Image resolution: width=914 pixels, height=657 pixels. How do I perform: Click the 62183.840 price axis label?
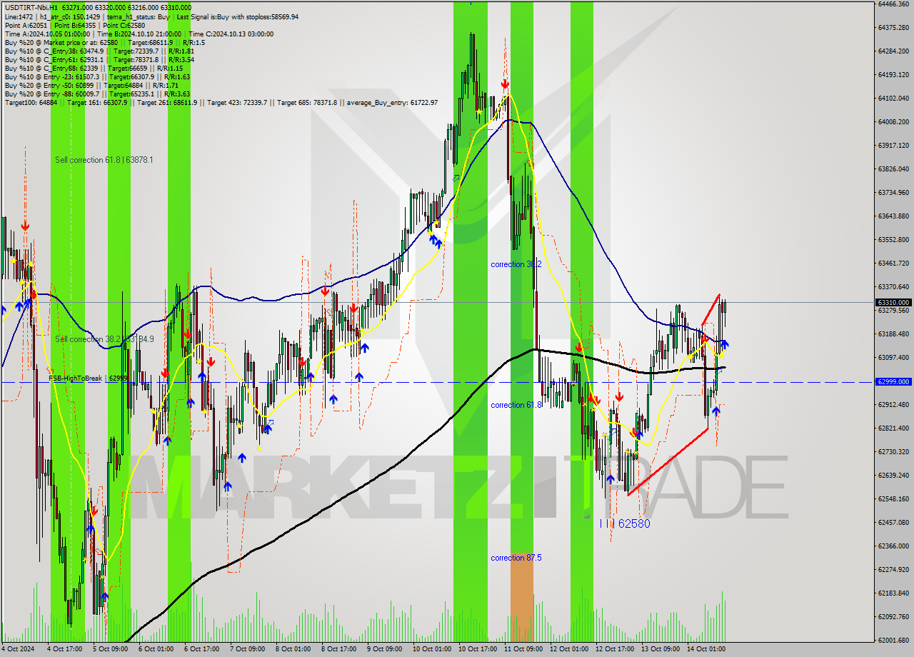click(893, 593)
